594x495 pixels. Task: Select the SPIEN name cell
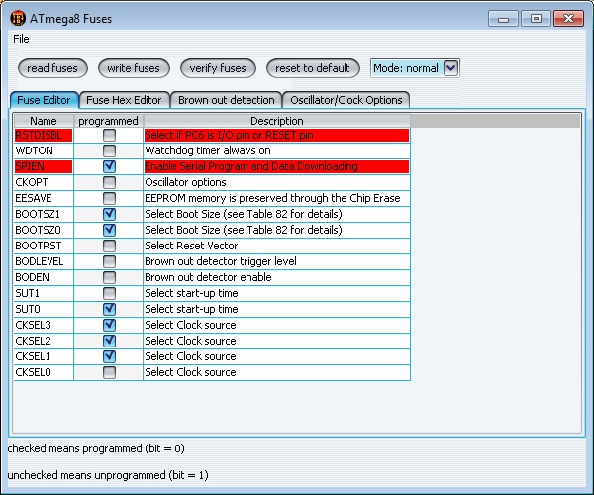44,166
